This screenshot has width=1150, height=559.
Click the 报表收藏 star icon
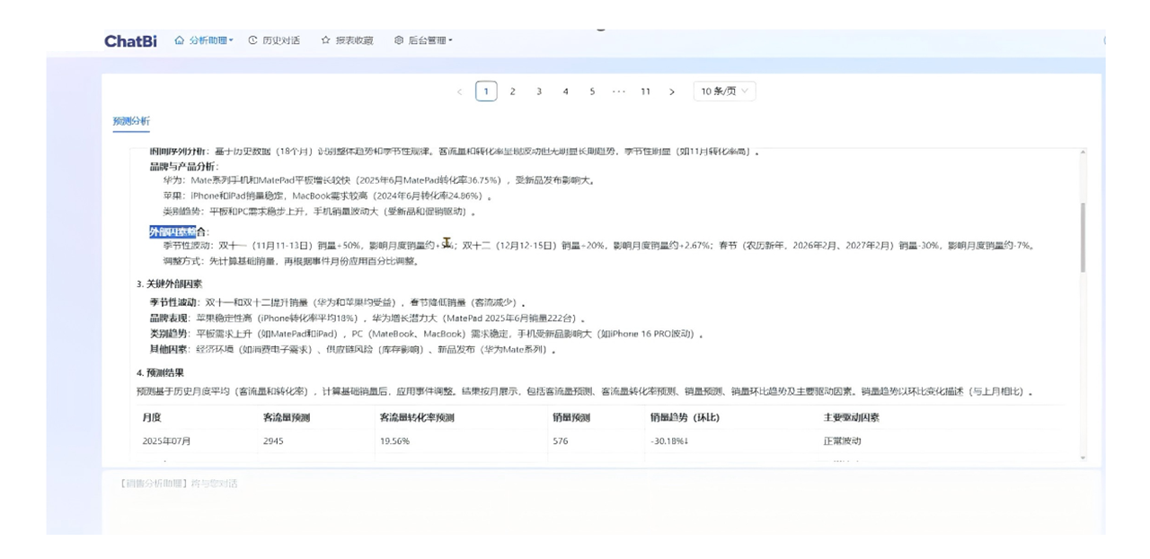[326, 40]
